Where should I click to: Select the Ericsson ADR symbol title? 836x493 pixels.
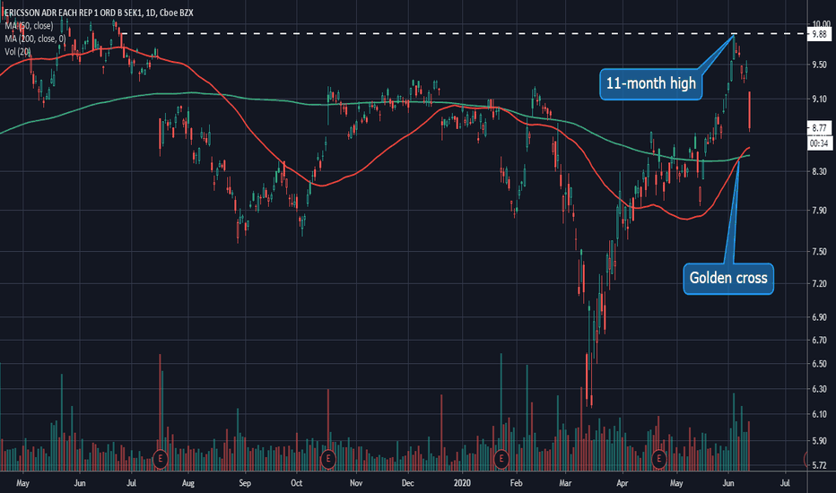point(100,13)
